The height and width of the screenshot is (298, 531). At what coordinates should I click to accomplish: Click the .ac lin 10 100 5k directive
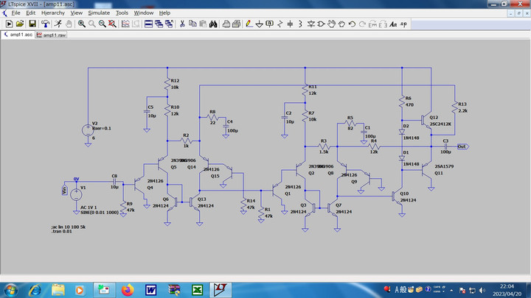point(69,227)
